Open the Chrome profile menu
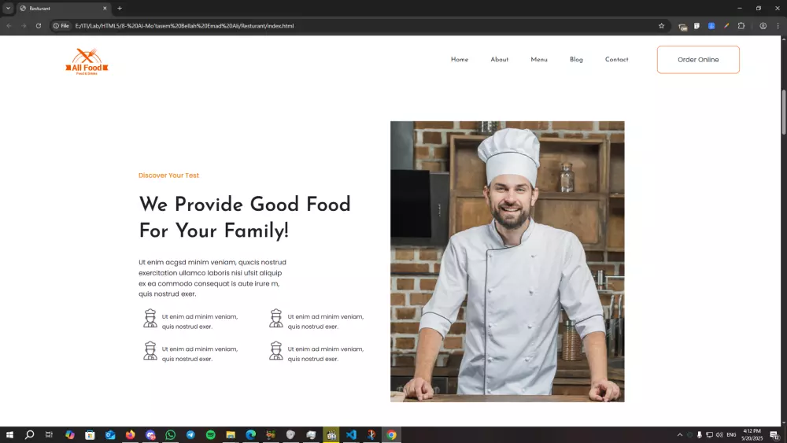The height and width of the screenshot is (443, 787). point(763,26)
